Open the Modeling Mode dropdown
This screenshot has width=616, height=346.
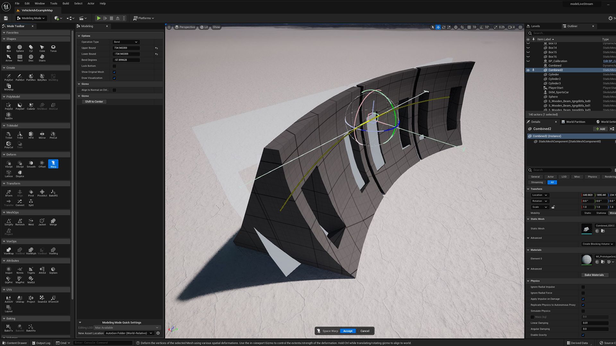click(x=31, y=18)
